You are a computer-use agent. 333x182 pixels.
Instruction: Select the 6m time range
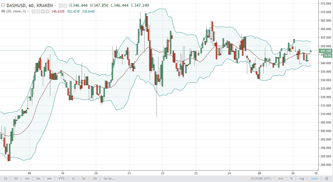(x=49, y=178)
